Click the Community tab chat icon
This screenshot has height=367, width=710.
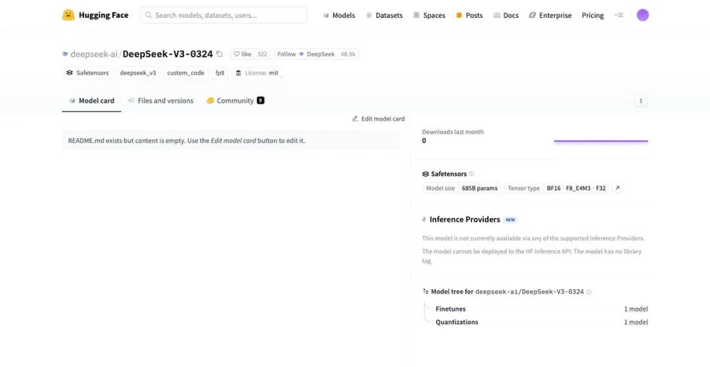[210, 101]
